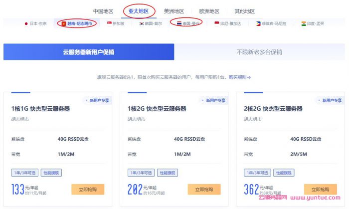Open the 购买规则 link
Viewport: 349px width, 209px height.
(239, 77)
